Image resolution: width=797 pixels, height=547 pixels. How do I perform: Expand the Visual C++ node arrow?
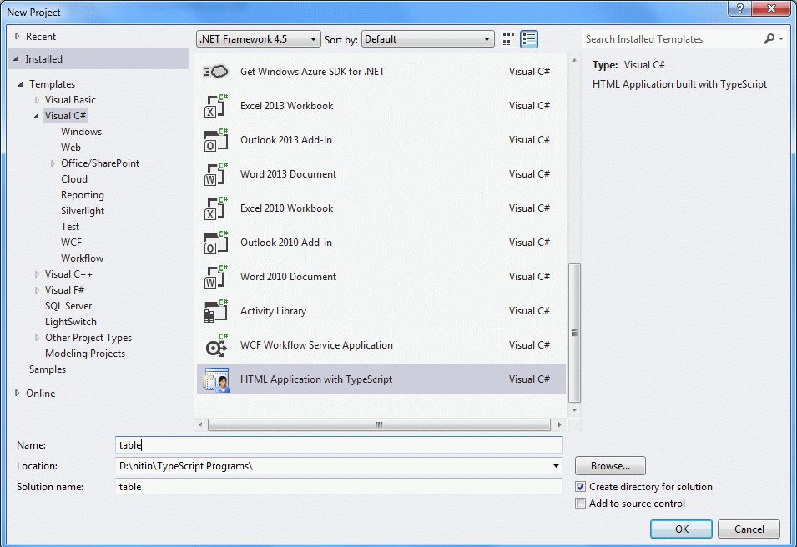pos(37,274)
